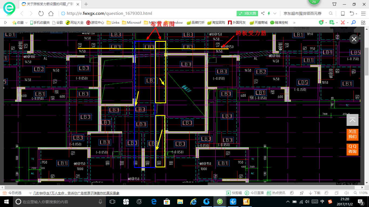369x207 pixels.
Task: Open the Action Center notifications icon
Action: click(361, 202)
